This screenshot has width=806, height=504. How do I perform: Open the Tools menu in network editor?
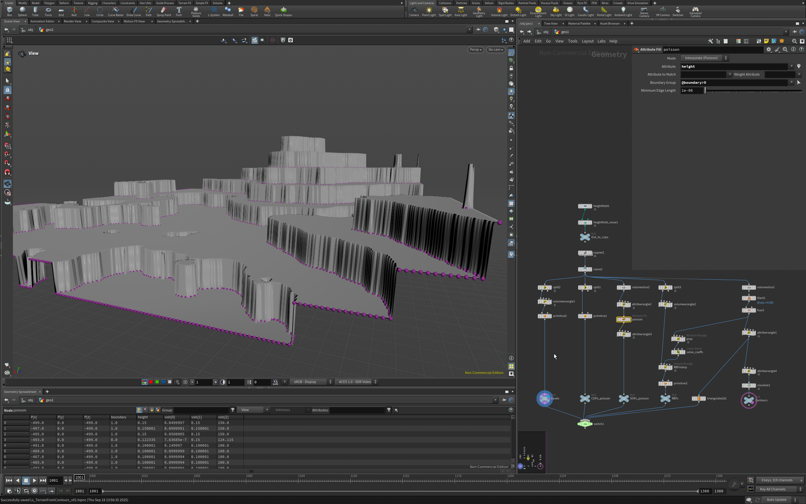point(572,41)
